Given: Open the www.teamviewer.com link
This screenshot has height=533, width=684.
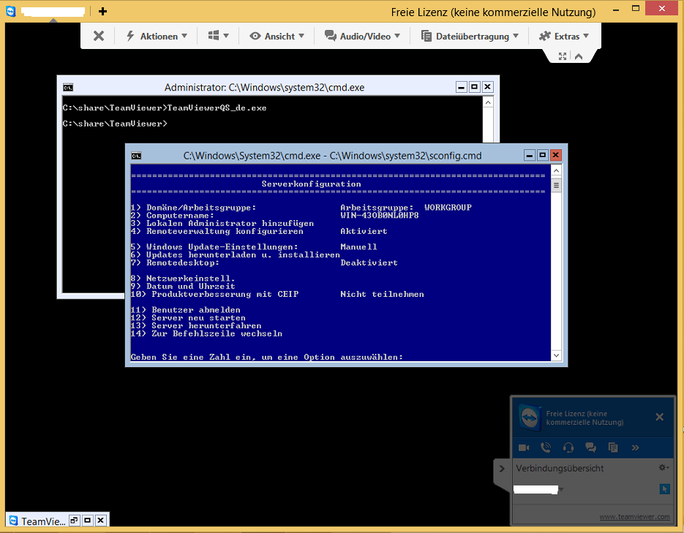Looking at the screenshot, I should click(634, 517).
